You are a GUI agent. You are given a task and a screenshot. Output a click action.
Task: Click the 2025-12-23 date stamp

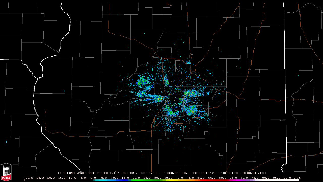pos(210,173)
